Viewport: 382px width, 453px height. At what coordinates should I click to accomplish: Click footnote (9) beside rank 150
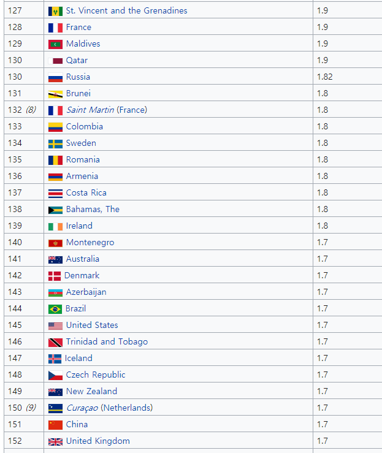[x=31, y=408]
